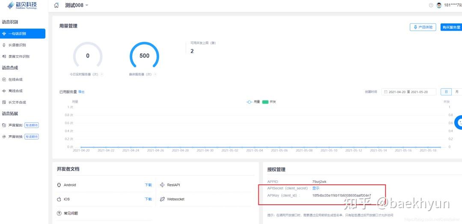Click info icon next to 今日实时服务量

(102, 74)
